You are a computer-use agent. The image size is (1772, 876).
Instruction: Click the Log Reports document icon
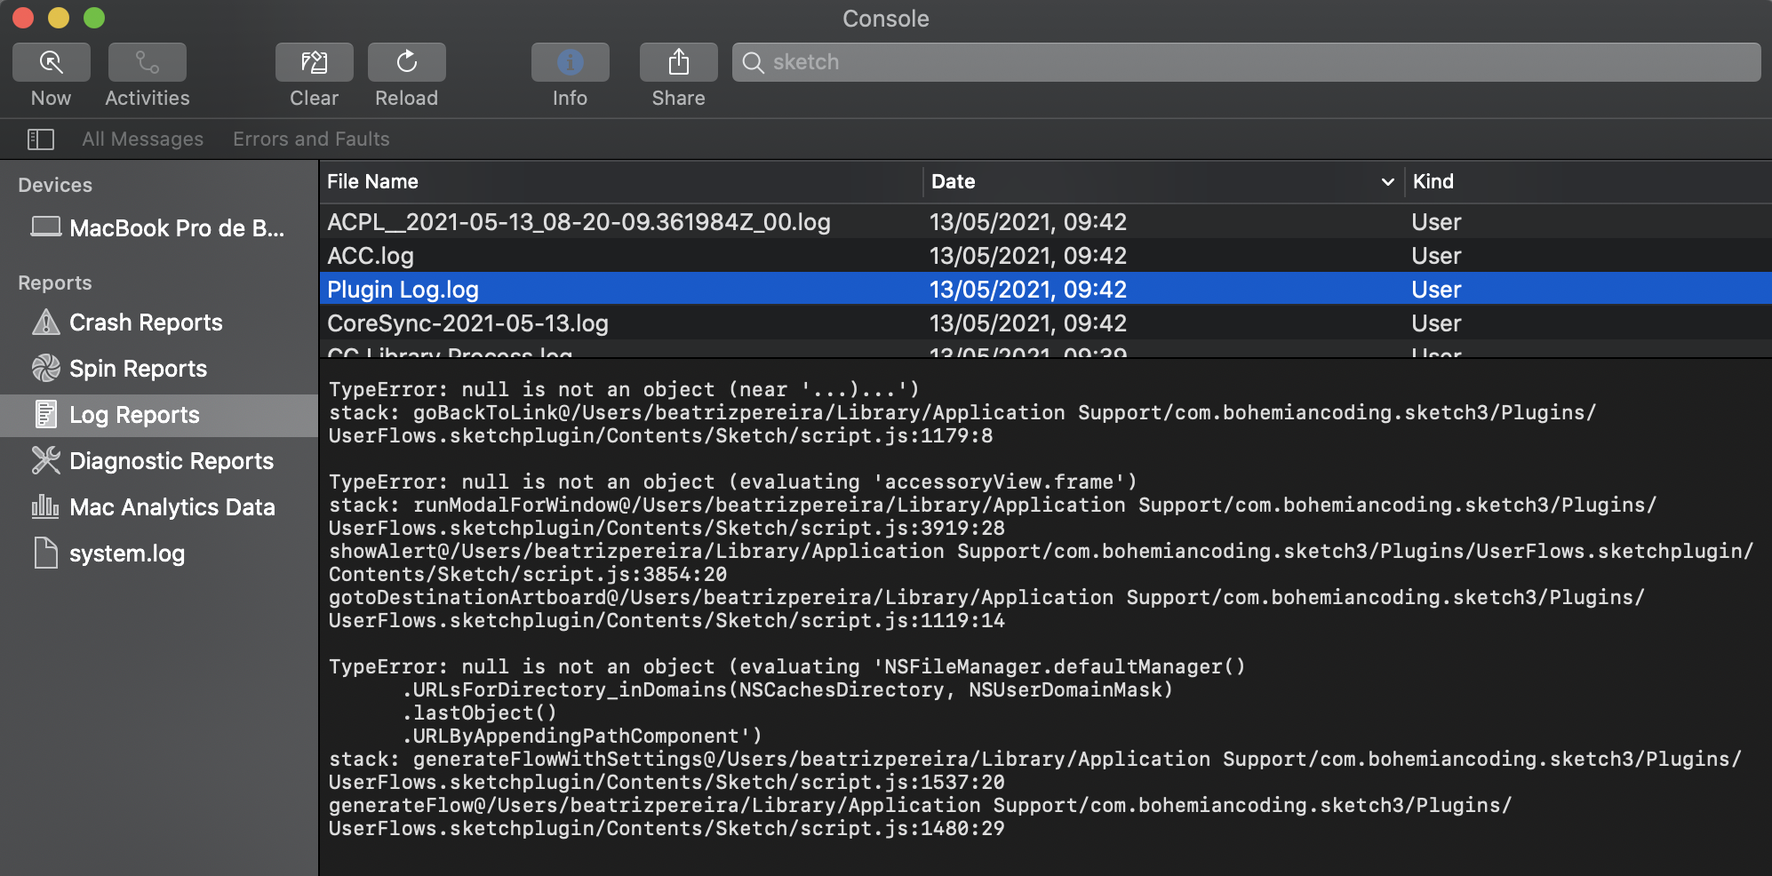click(x=45, y=414)
